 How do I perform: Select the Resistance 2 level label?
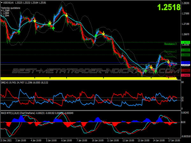[x=170, y=51]
